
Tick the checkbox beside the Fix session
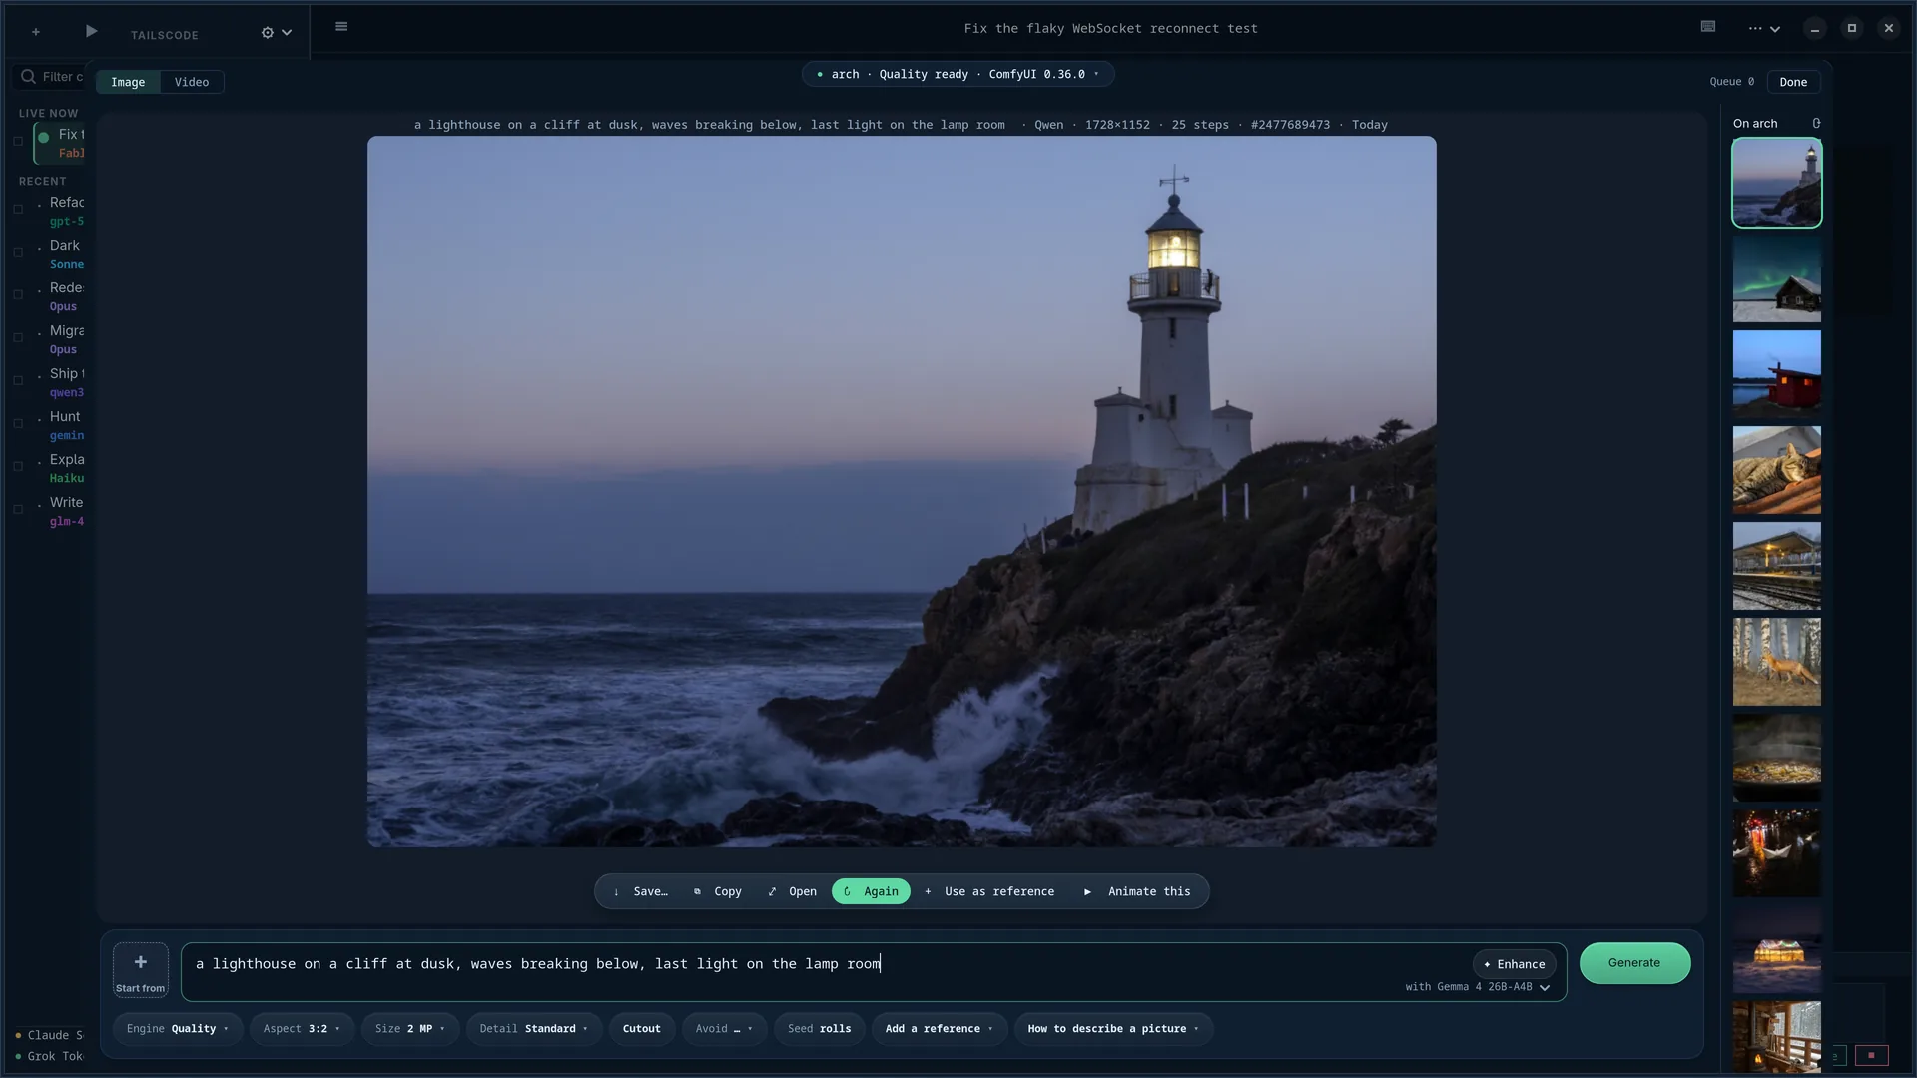pos(18,142)
